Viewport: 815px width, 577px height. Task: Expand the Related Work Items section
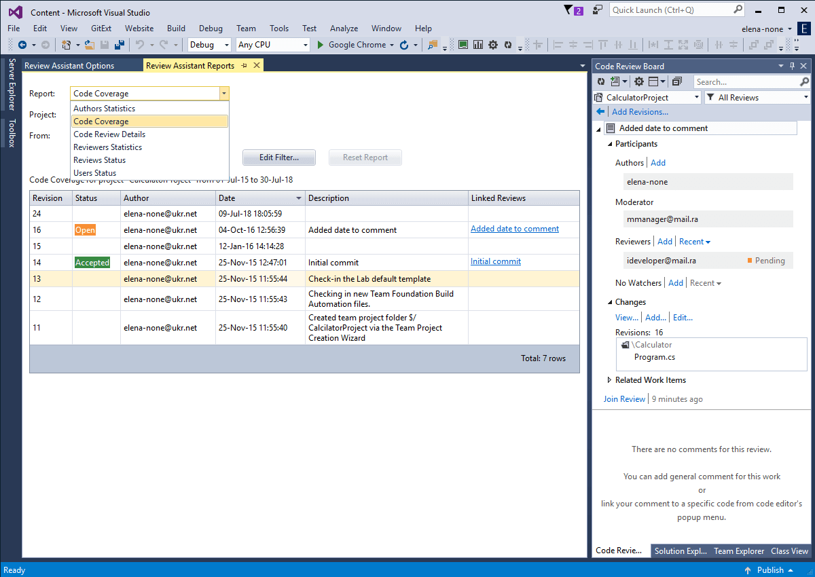click(x=609, y=380)
